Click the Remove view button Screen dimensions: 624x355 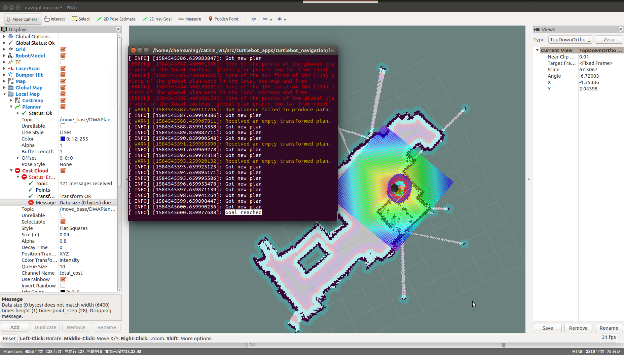tap(578, 328)
